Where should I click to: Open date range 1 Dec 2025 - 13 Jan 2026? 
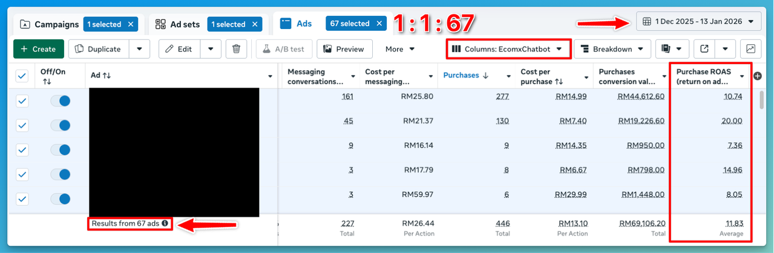click(x=698, y=21)
